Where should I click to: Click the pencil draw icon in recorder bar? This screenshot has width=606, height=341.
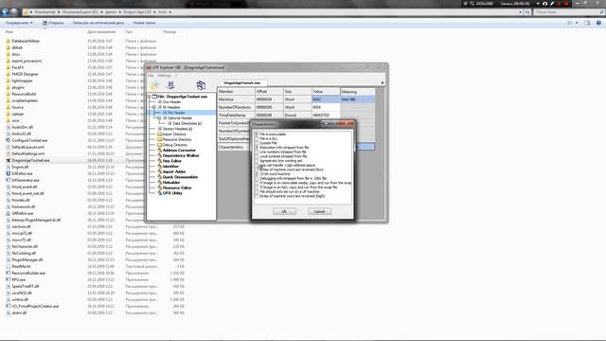(552, 4)
